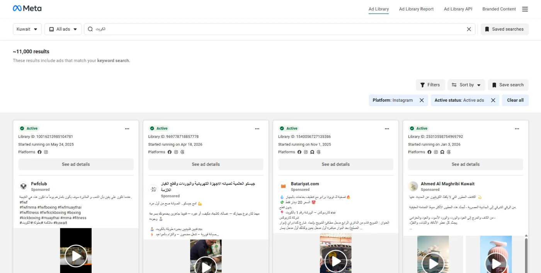Viewport: 541px width, 273px height.
Task: Click Audience Network icon on Ahmed Al Maghribi ad
Action: point(442,152)
